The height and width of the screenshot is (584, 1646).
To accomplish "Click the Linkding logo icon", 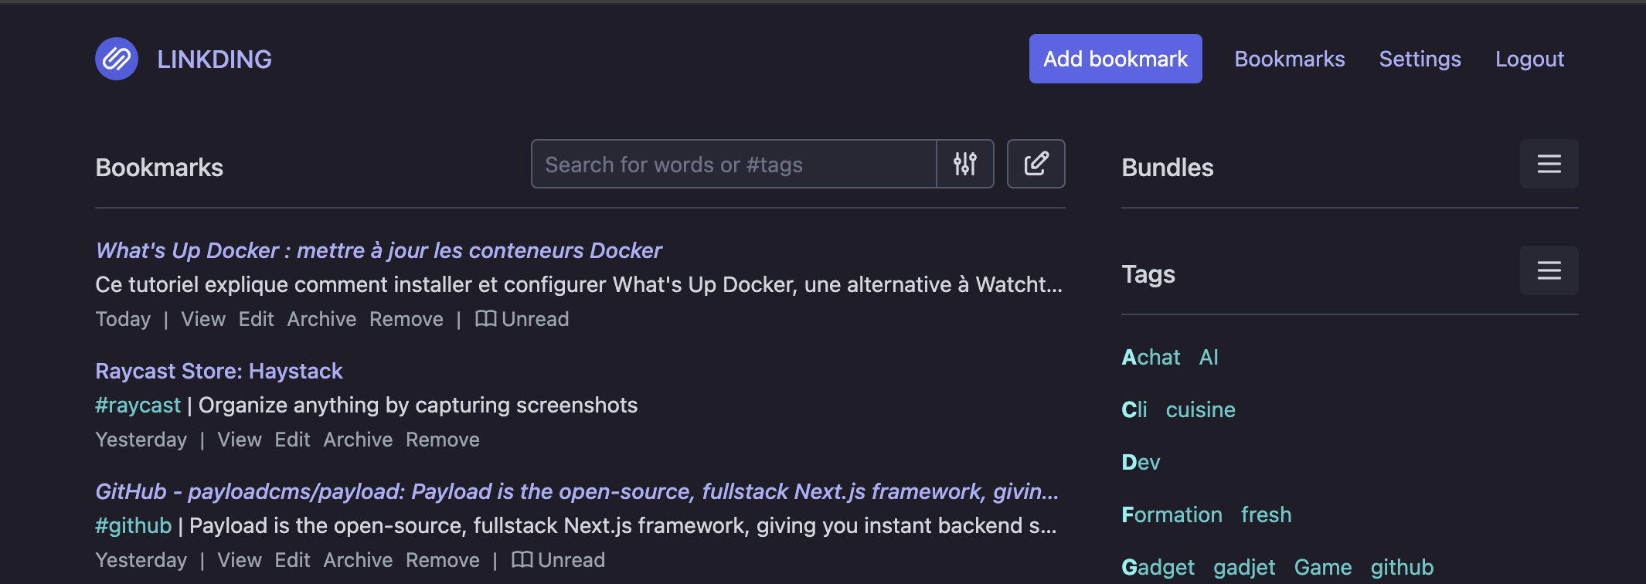I will pos(117,59).
